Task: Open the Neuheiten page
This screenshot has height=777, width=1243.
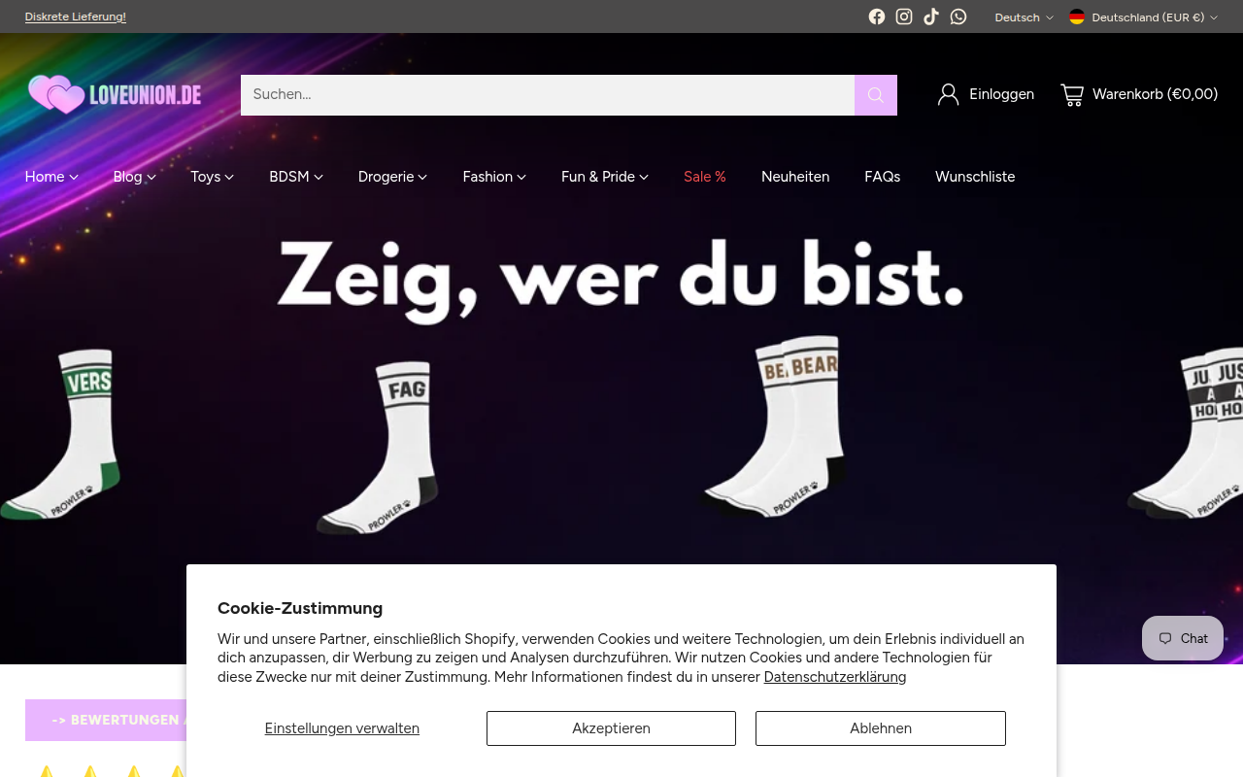Action: (795, 177)
